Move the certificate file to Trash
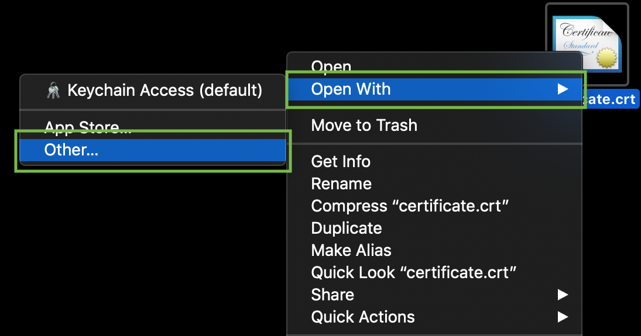 click(x=364, y=125)
